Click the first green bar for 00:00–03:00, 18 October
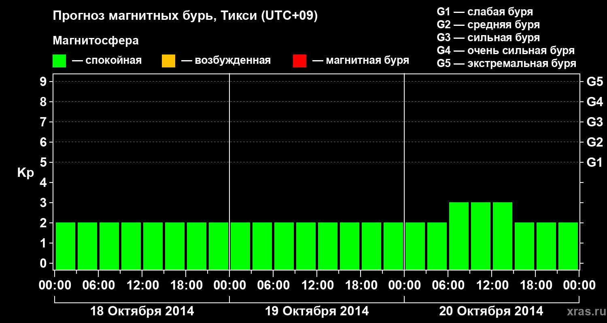Viewport: 607px width, 323px height. click(x=66, y=246)
